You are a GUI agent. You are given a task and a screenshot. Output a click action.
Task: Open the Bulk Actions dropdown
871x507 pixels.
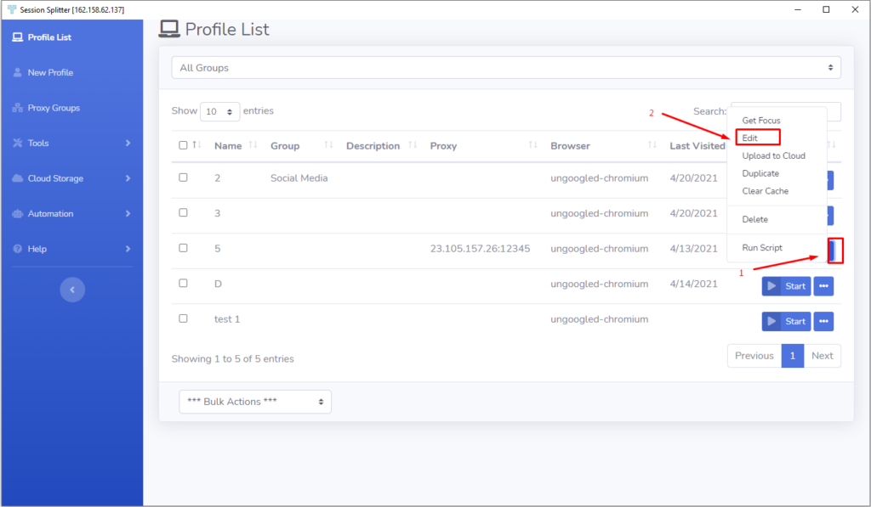coord(255,402)
